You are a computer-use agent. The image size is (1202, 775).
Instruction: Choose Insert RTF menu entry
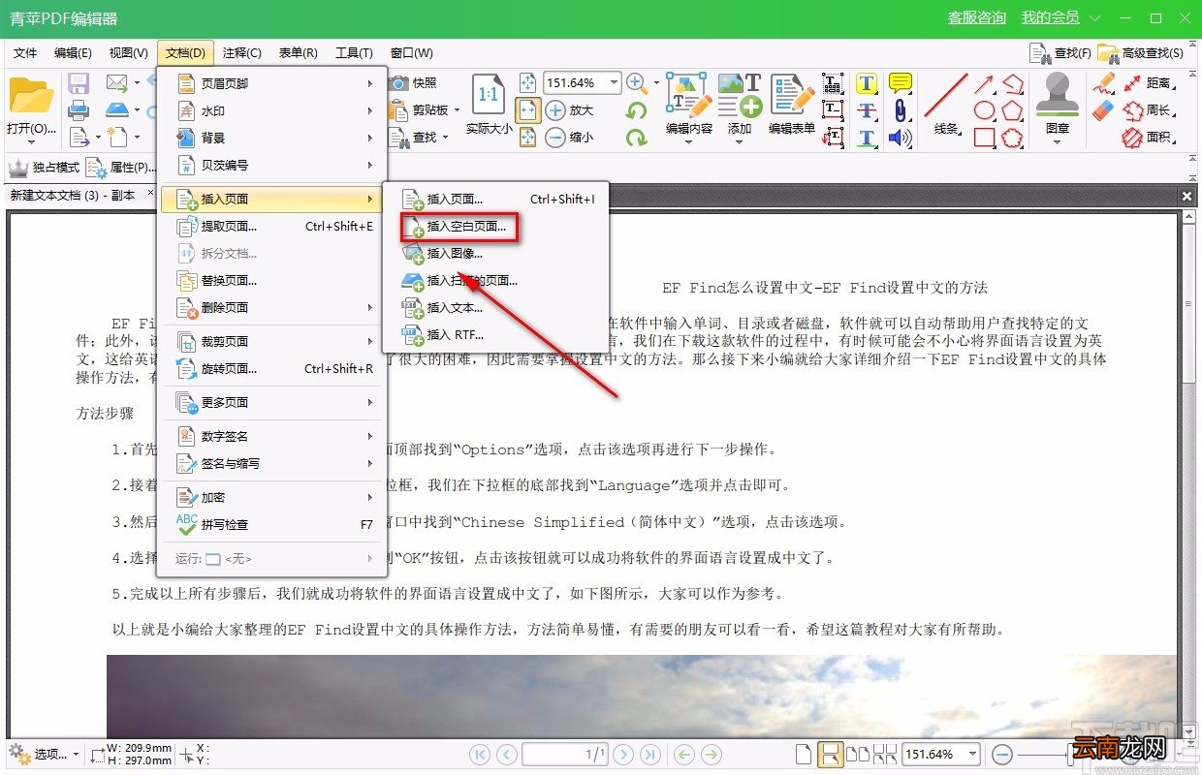point(495,335)
